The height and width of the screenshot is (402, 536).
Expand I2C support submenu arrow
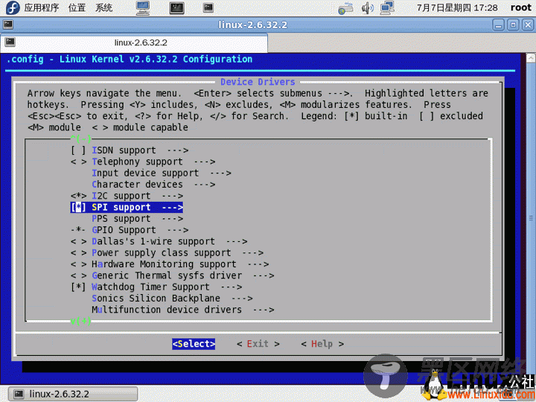[172, 196]
